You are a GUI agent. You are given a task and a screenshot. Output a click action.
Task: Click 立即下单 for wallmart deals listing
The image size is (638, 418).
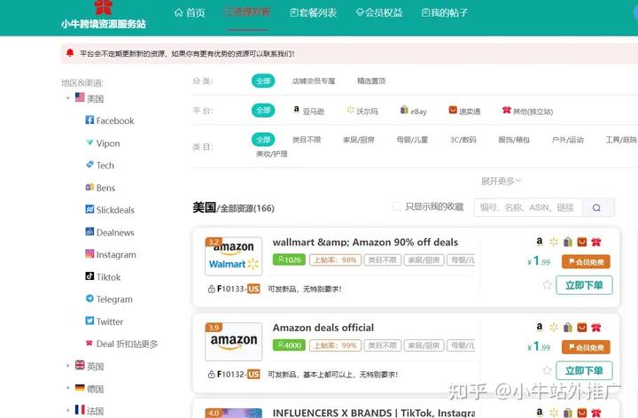pos(584,285)
